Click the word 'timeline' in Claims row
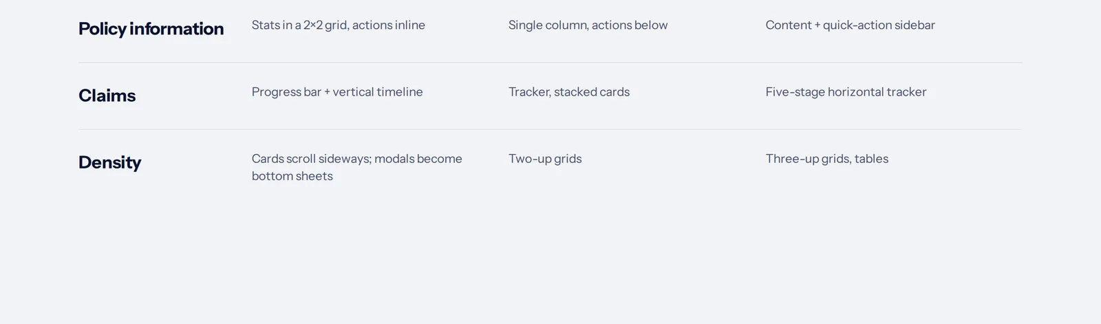The width and height of the screenshot is (1101, 324). click(x=400, y=92)
